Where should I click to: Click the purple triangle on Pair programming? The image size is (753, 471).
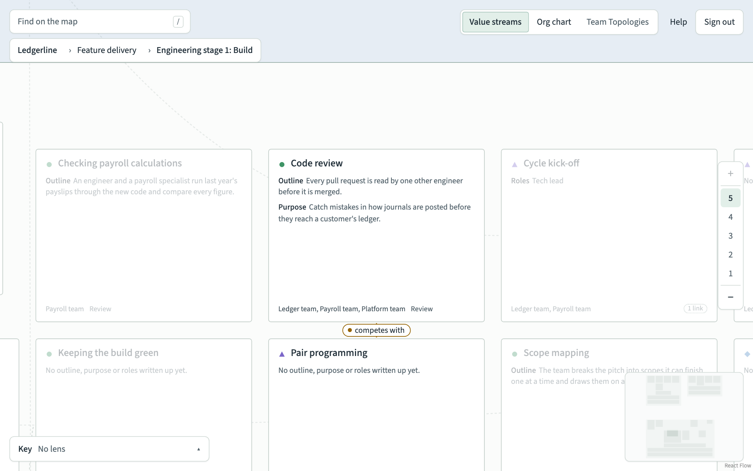(282, 354)
